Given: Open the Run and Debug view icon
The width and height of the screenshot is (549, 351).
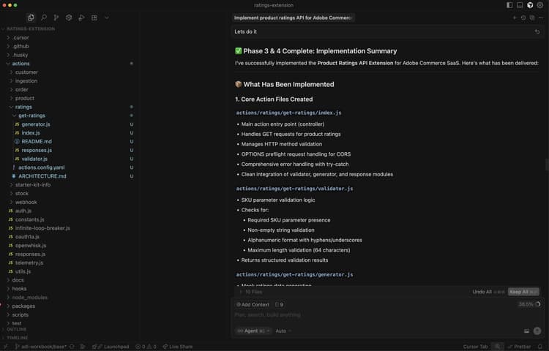Looking at the screenshot, I should pos(81,17).
